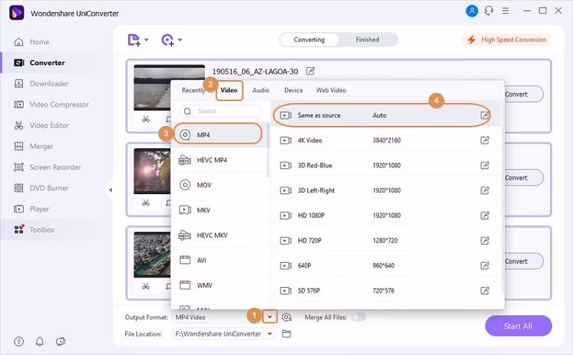Click scissors trim icon under second video
This screenshot has width=573, height=355.
pos(146,203)
